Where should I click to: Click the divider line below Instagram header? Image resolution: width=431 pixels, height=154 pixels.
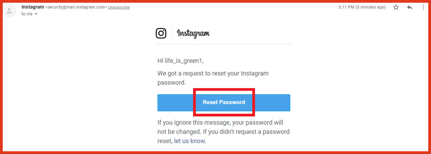click(x=224, y=44)
